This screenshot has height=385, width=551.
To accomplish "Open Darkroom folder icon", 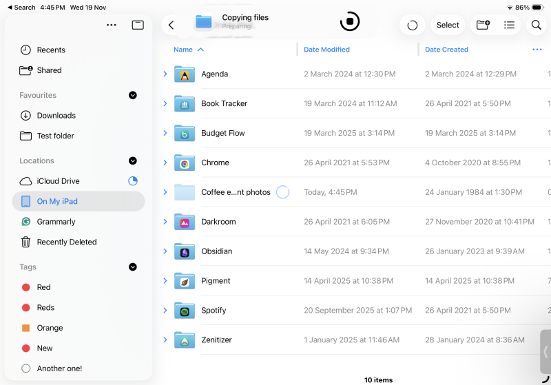I will pos(185,222).
